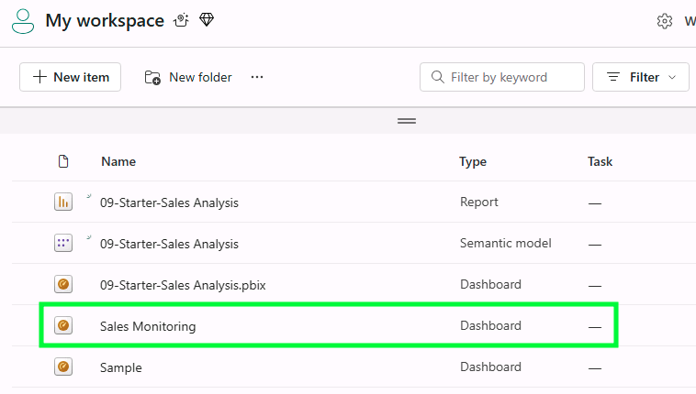Click dashboard icon for 09-Starter-Sales Analysis.pbix

(63, 284)
